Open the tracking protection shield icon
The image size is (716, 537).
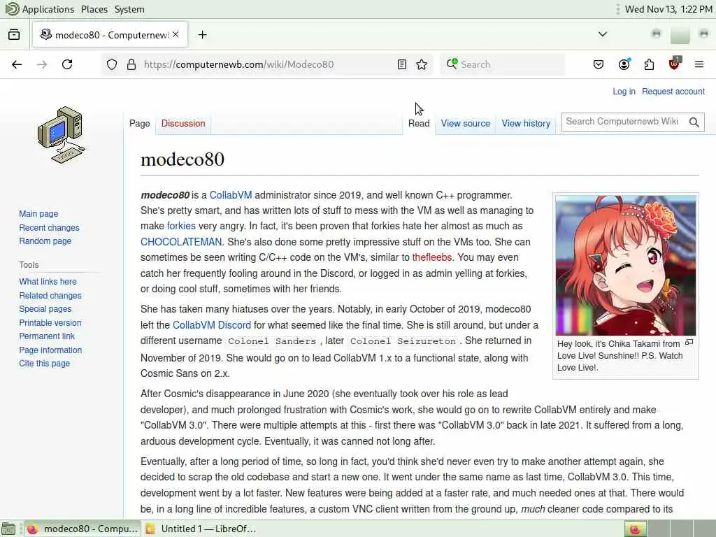point(112,64)
